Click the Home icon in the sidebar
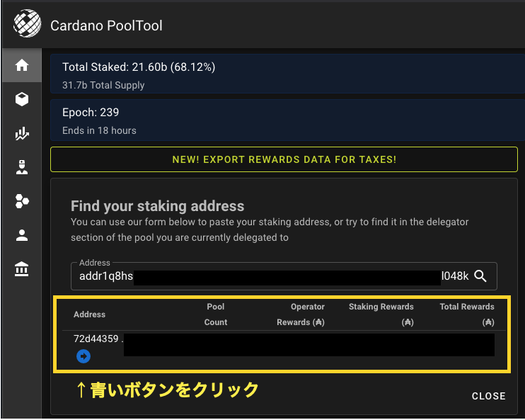 (22, 65)
